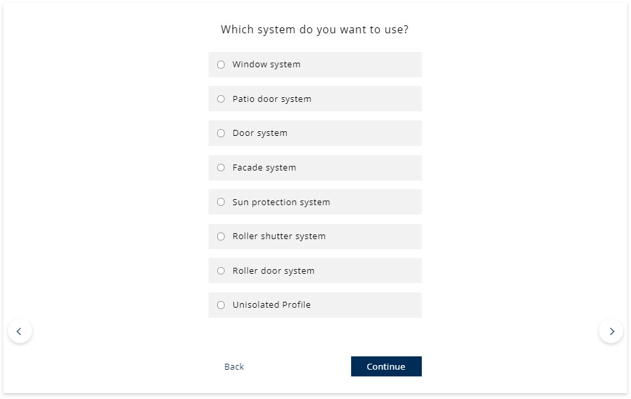Pick the Door system radio button

coord(221,133)
